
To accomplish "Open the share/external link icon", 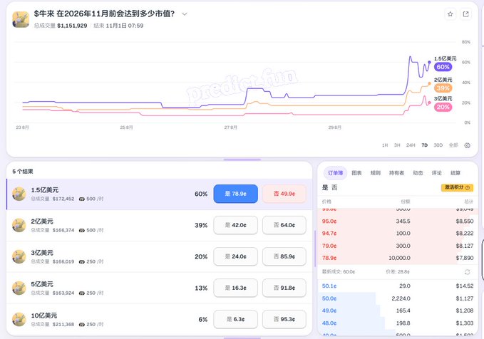I will 465,14.
